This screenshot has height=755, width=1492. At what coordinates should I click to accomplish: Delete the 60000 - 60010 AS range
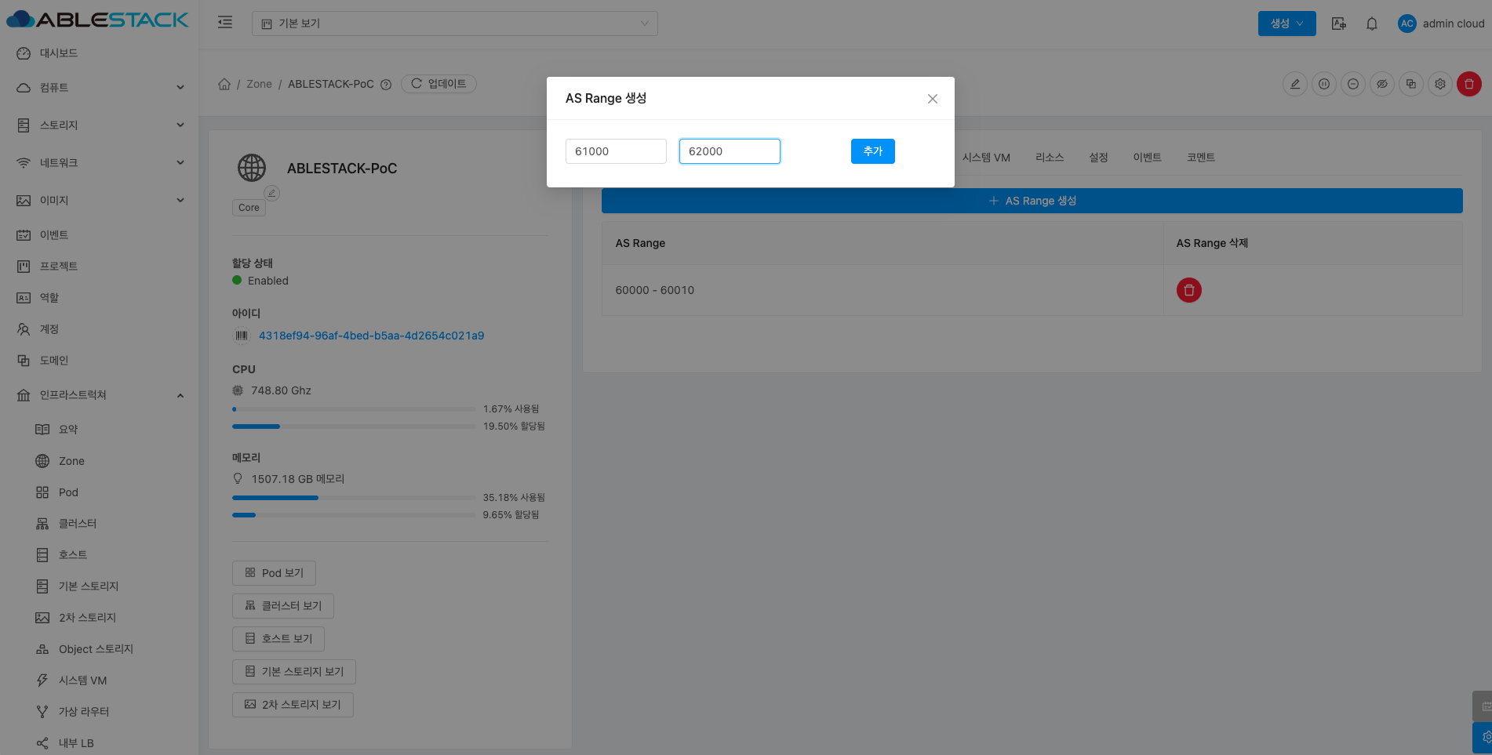pyautogui.click(x=1189, y=290)
